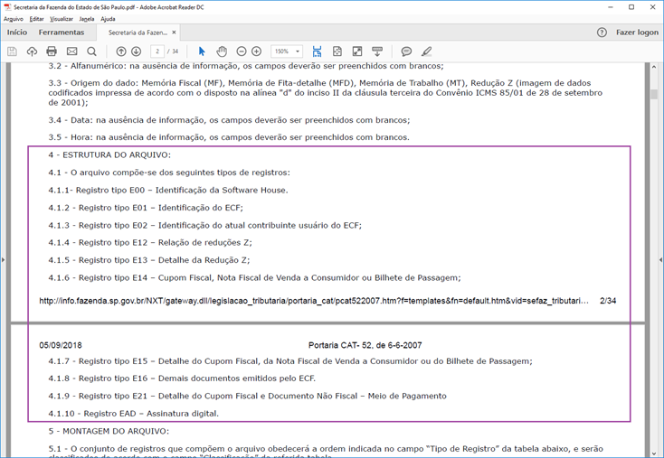Switch to the Ferramentas tab

(62, 33)
